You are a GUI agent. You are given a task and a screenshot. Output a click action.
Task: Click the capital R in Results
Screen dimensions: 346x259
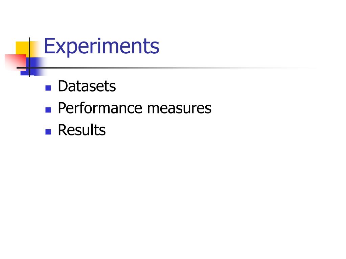pos(63,130)
